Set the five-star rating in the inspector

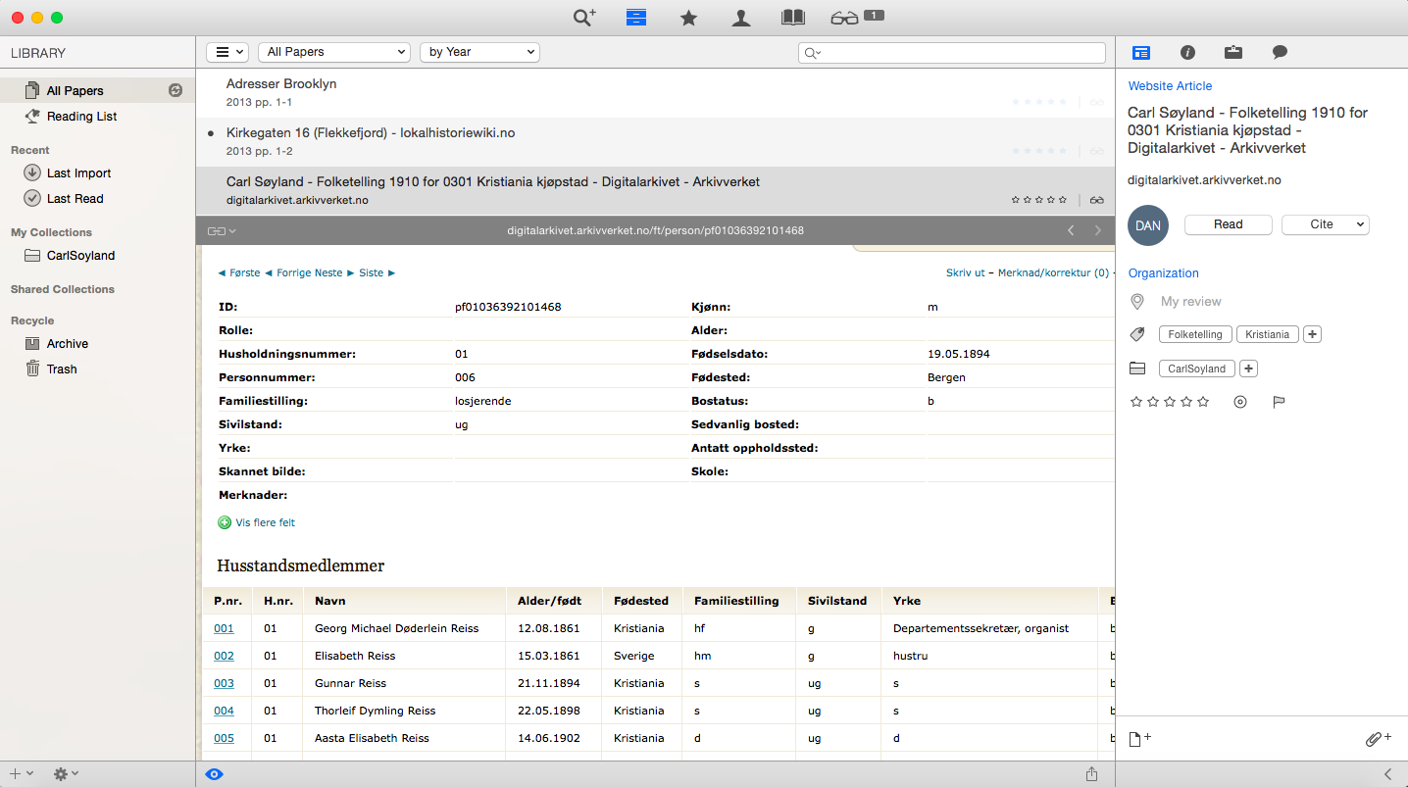click(x=1203, y=402)
